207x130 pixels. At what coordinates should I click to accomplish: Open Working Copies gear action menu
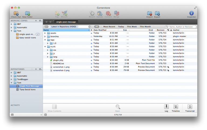(40, 20)
